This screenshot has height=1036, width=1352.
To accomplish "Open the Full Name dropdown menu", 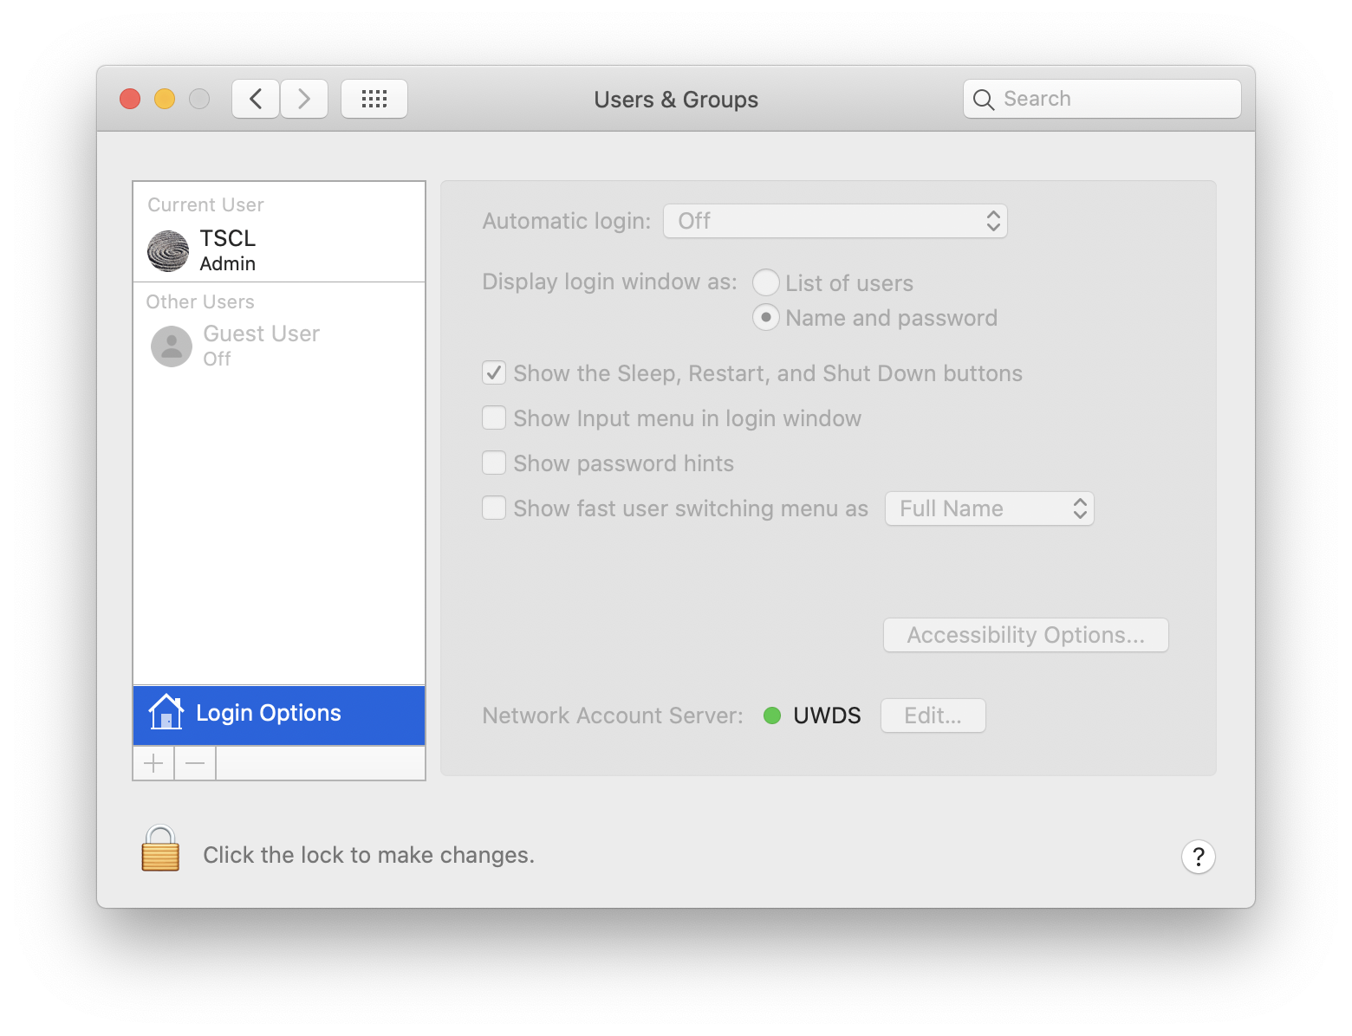I will coord(989,508).
